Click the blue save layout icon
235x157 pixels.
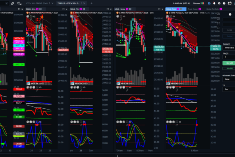pyautogui.click(x=209, y=3)
